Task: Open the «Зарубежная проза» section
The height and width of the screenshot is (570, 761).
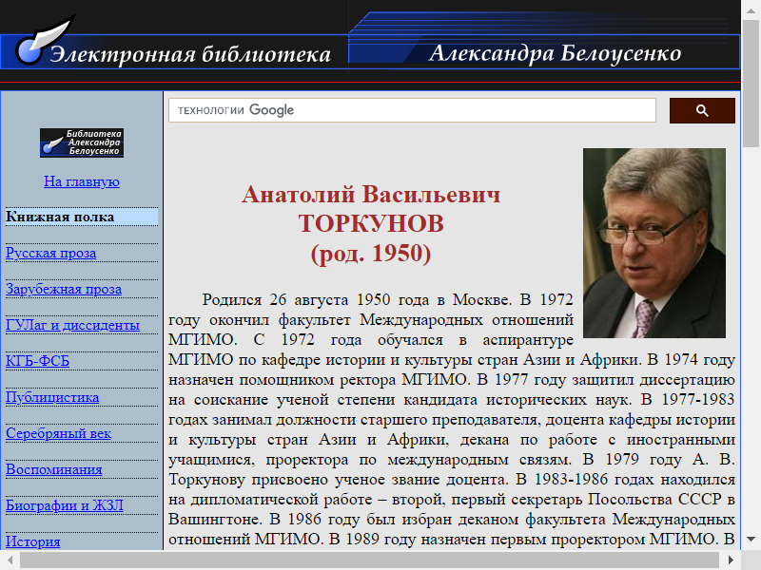Action: pos(64,289)
